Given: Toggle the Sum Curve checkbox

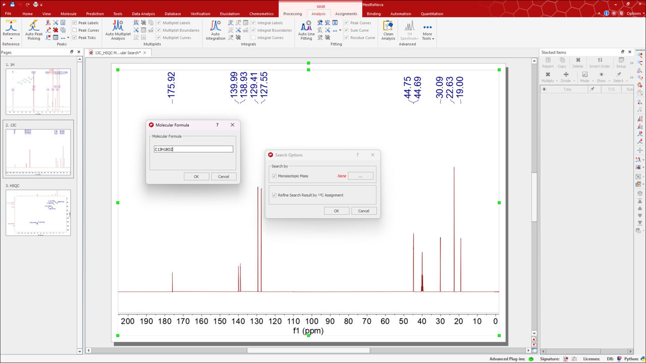Looking at the screenshot, I should point(347,30).
